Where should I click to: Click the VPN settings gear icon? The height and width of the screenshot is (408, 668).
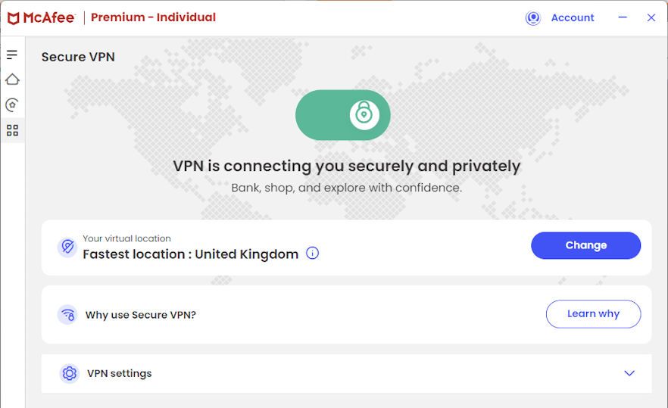point(69,373)
